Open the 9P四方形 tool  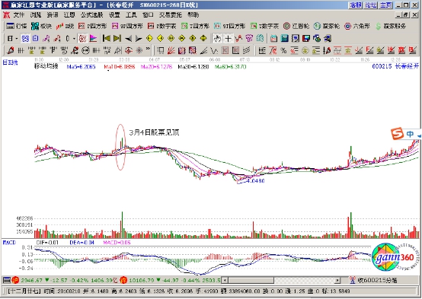[127, 26]
